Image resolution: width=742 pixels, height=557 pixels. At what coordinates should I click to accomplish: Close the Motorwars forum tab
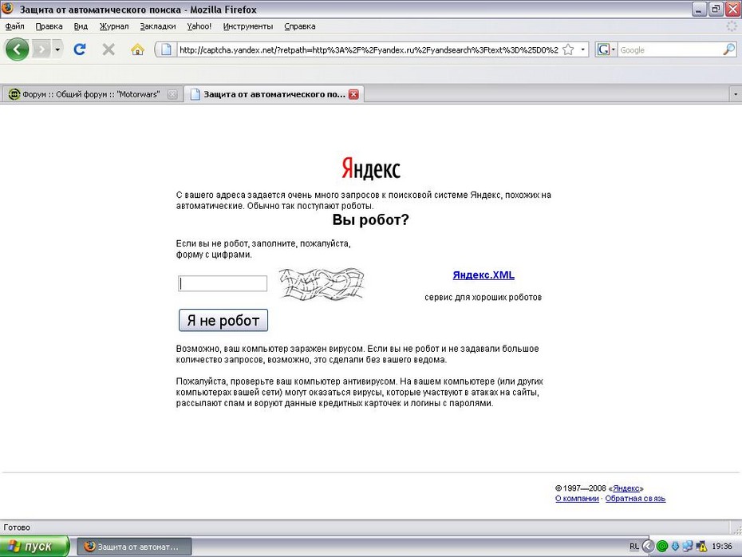(x=172, y=94)
